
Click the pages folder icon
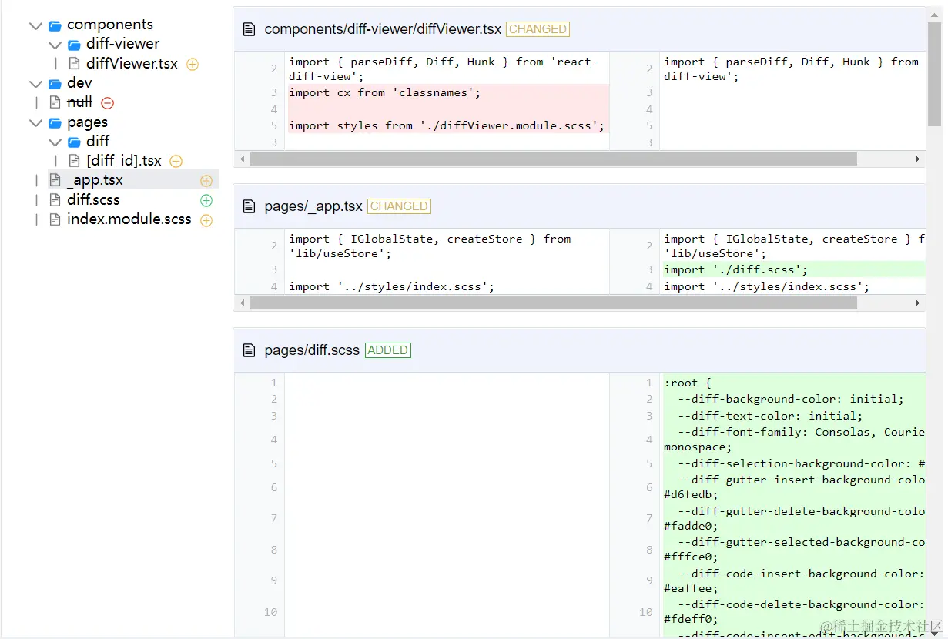click(55, 123)
